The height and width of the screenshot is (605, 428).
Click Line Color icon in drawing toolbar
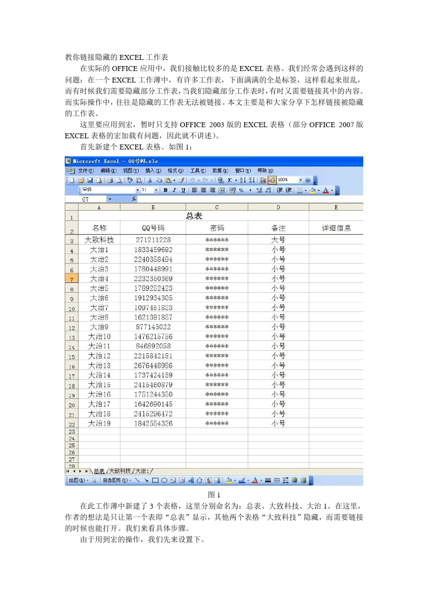(242, 480)
